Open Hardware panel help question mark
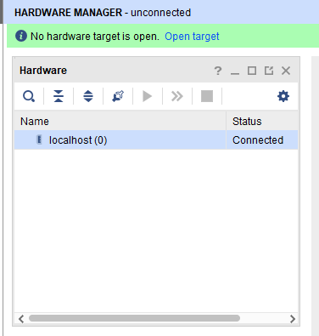This screenshot has height=336, width=319. 218,71
